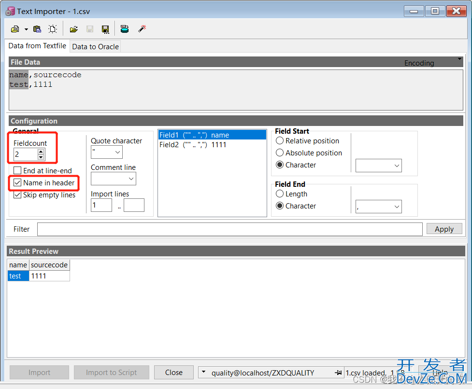Click the database configuration toolbar icon
This screenshot has width=472, height=389.
(x=125, y=29)
